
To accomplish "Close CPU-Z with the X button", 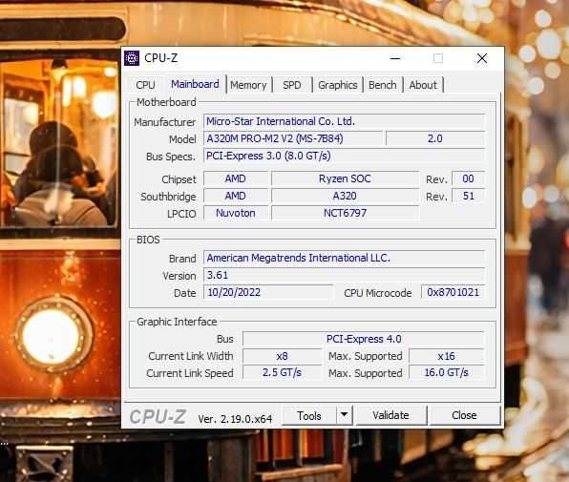I will coord(482,58).
